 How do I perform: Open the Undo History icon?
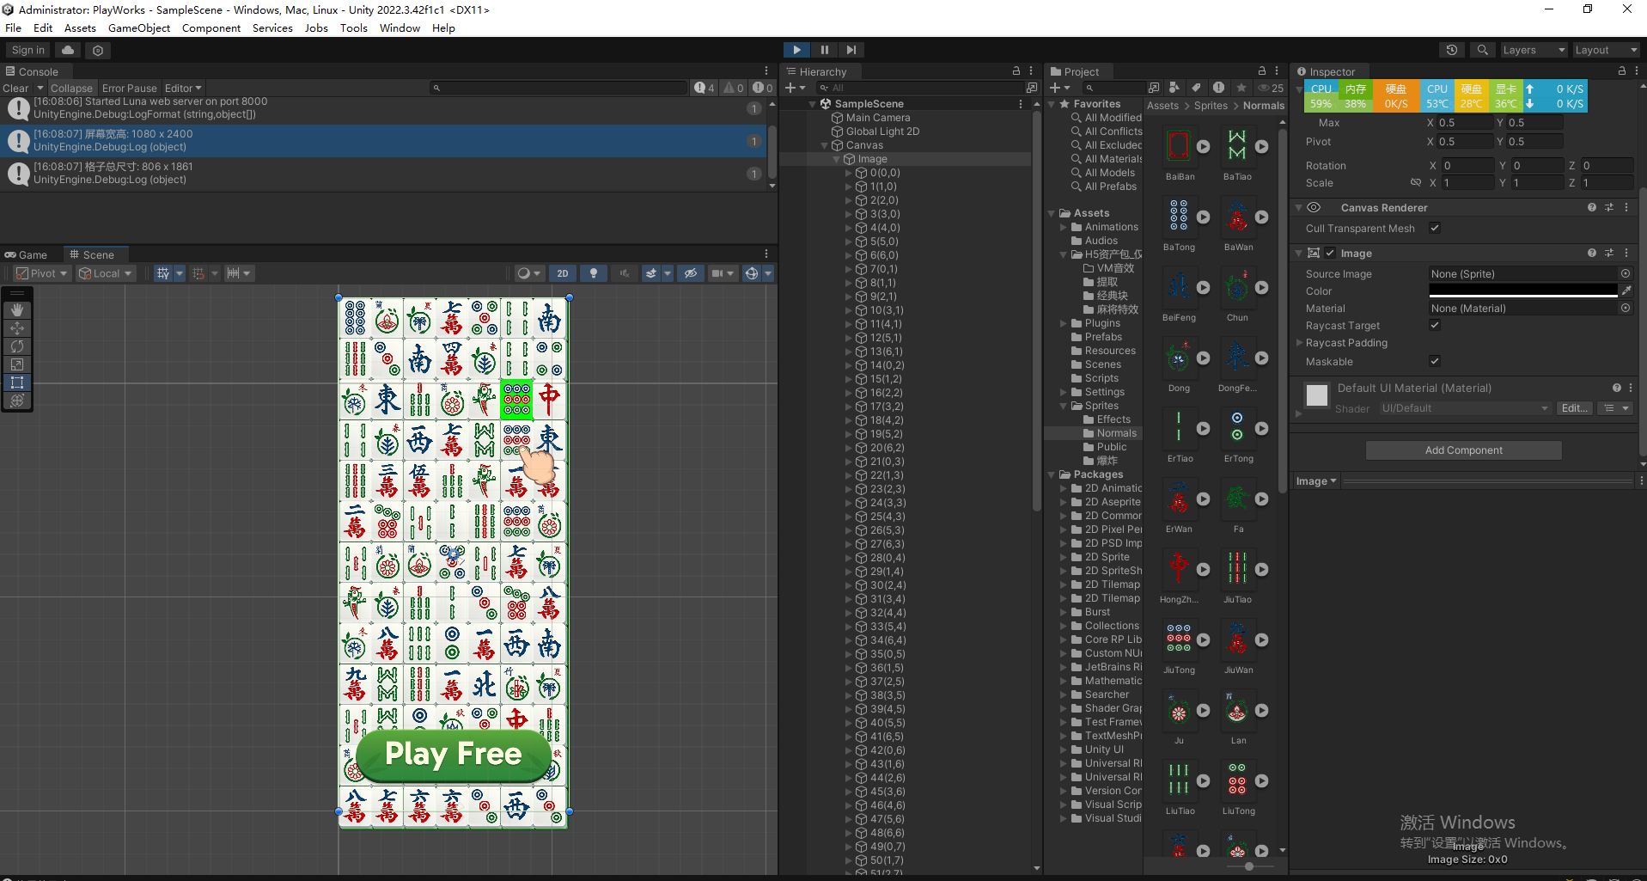click(x=1452, y=50)
